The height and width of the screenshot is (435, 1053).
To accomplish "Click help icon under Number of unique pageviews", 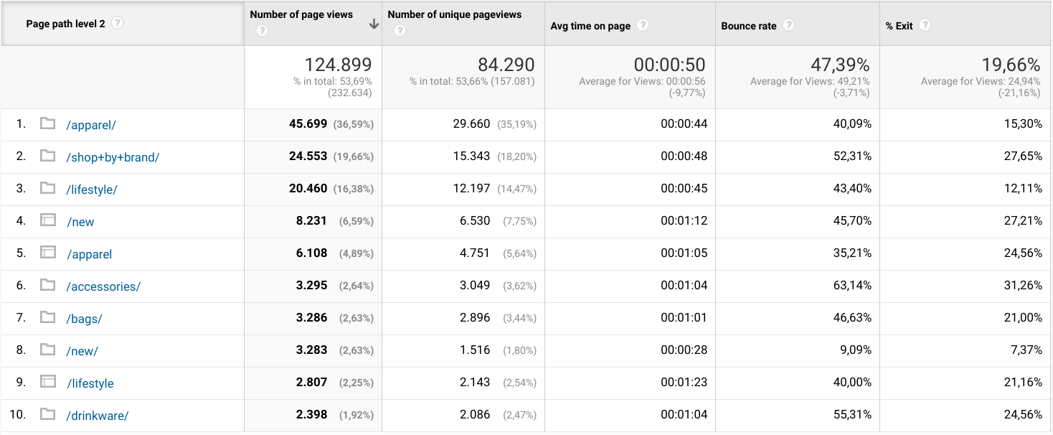I will point(400,31).
